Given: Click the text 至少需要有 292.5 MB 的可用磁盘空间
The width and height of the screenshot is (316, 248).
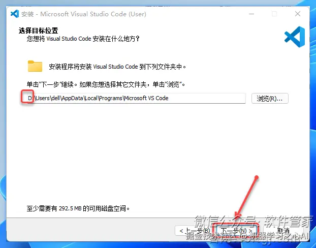Looking at the screenshot, I should [78, 208].
